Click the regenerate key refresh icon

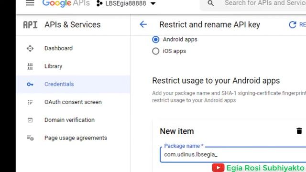click(292, 24)
